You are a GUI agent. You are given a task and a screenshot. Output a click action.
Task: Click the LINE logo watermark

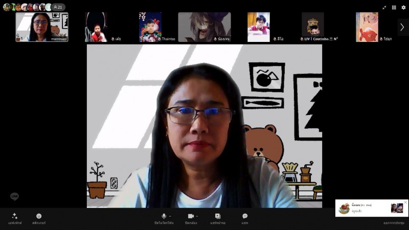[x=14, y=197]
